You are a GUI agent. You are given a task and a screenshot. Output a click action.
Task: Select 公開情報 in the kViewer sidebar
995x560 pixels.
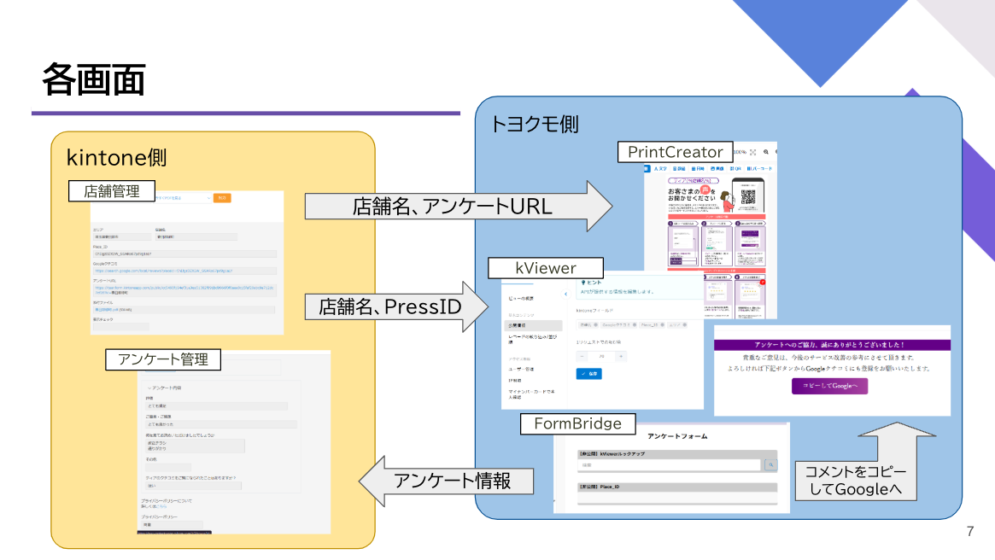533,325
